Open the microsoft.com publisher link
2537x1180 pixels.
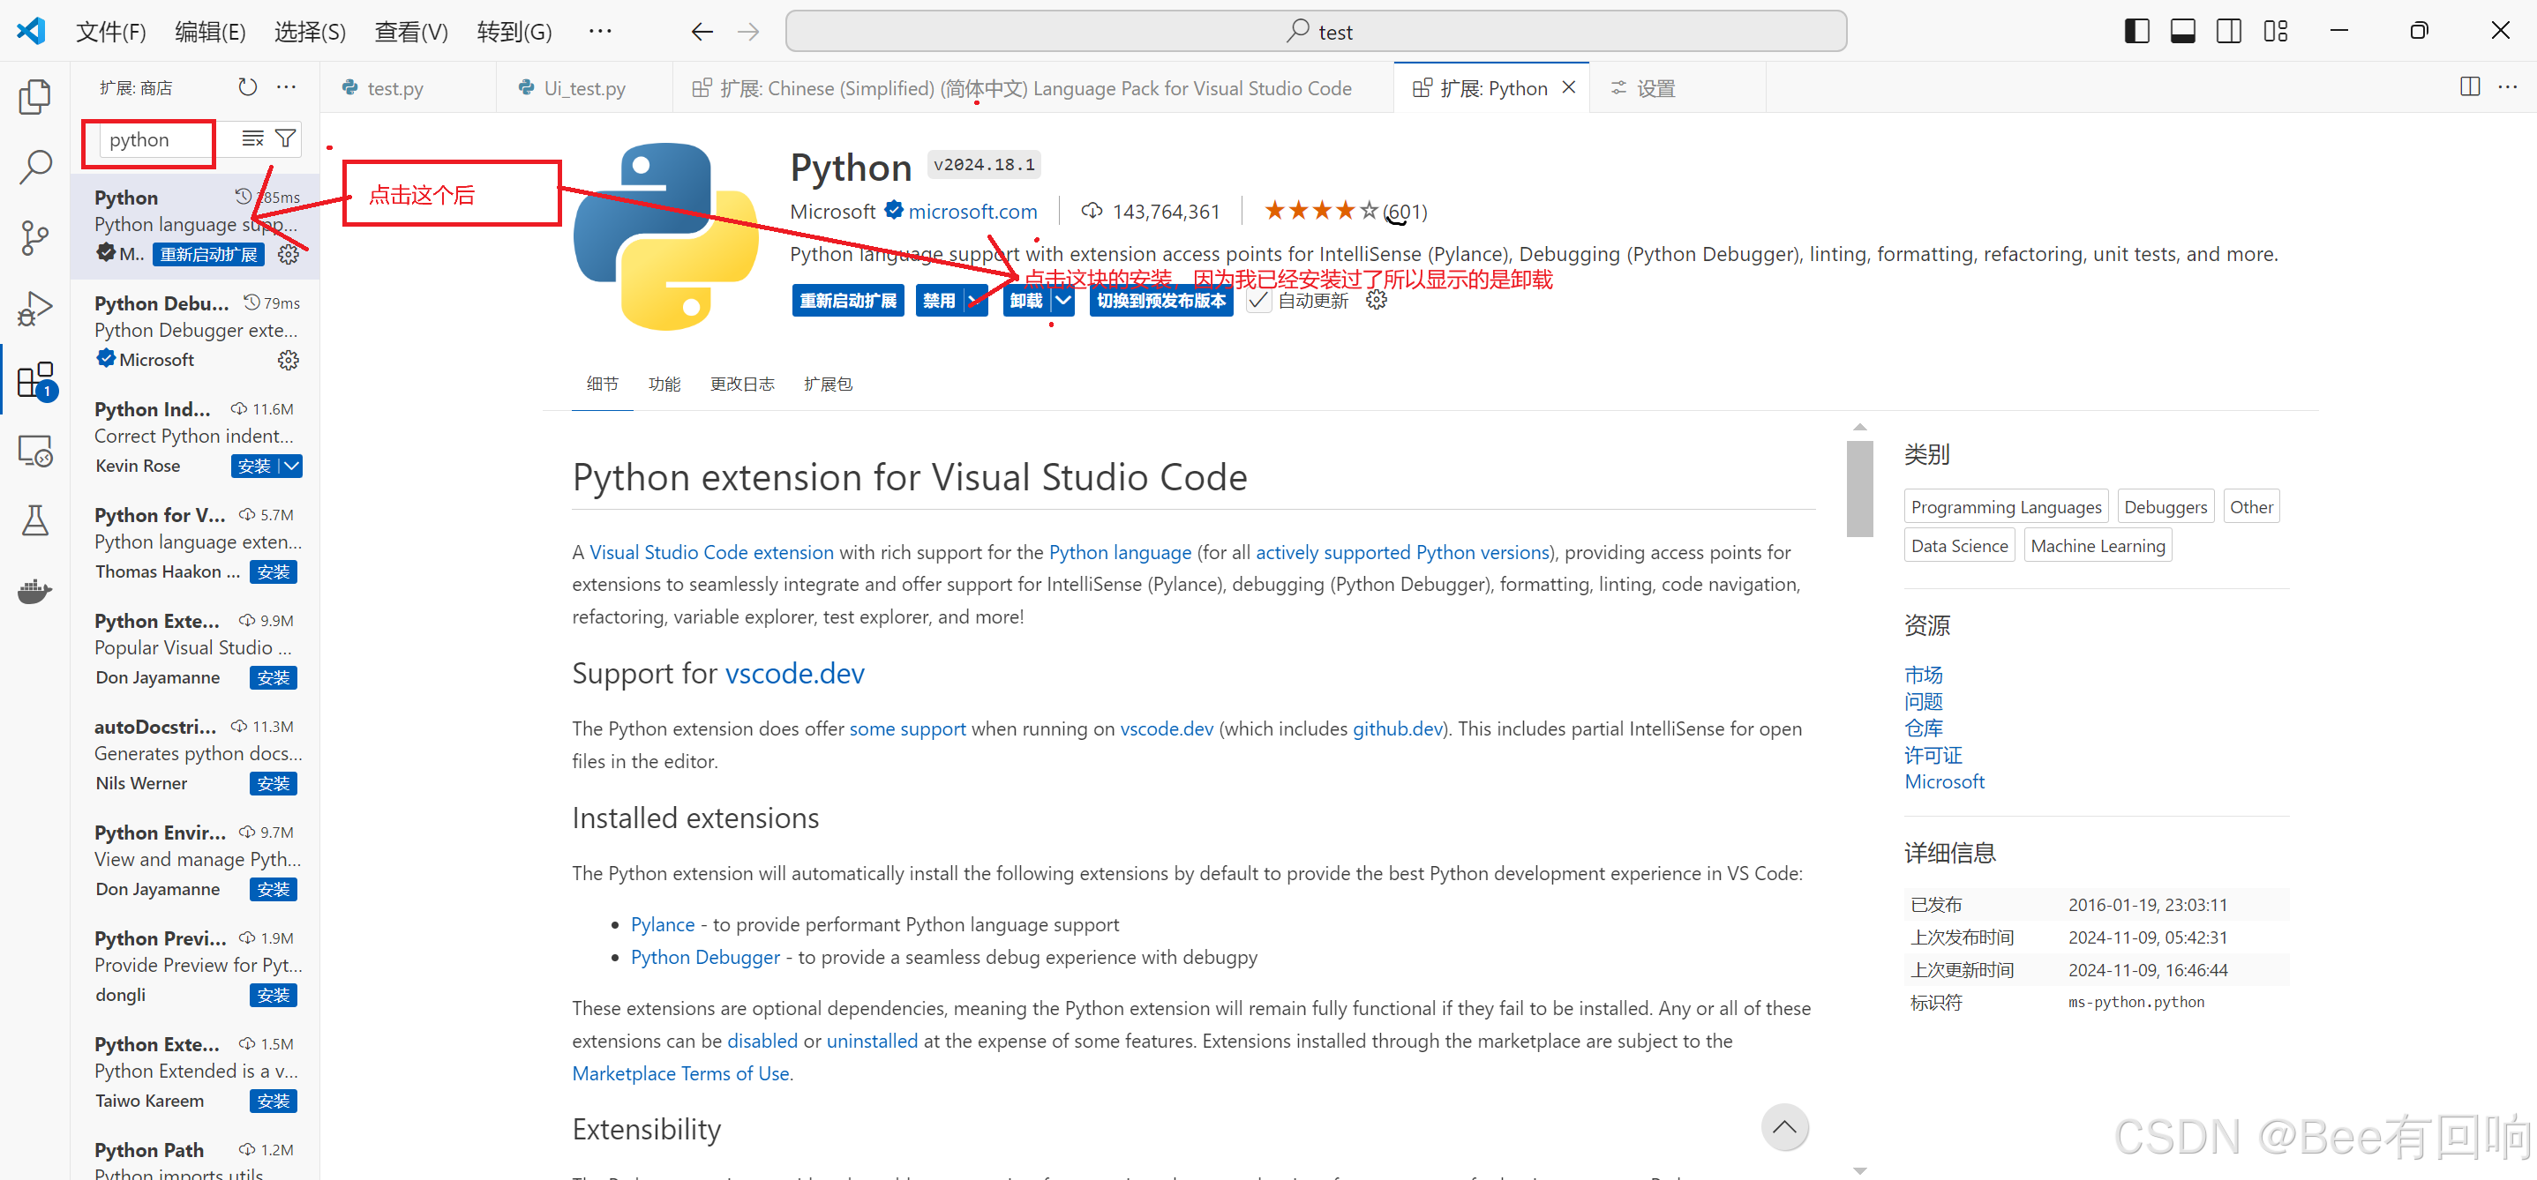pos(973,211)
